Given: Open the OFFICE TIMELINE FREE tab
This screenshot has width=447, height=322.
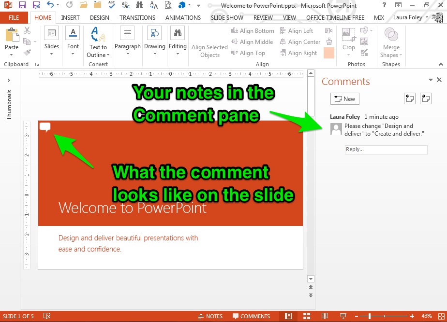Looking at the screenshot, I should [335, 18].
